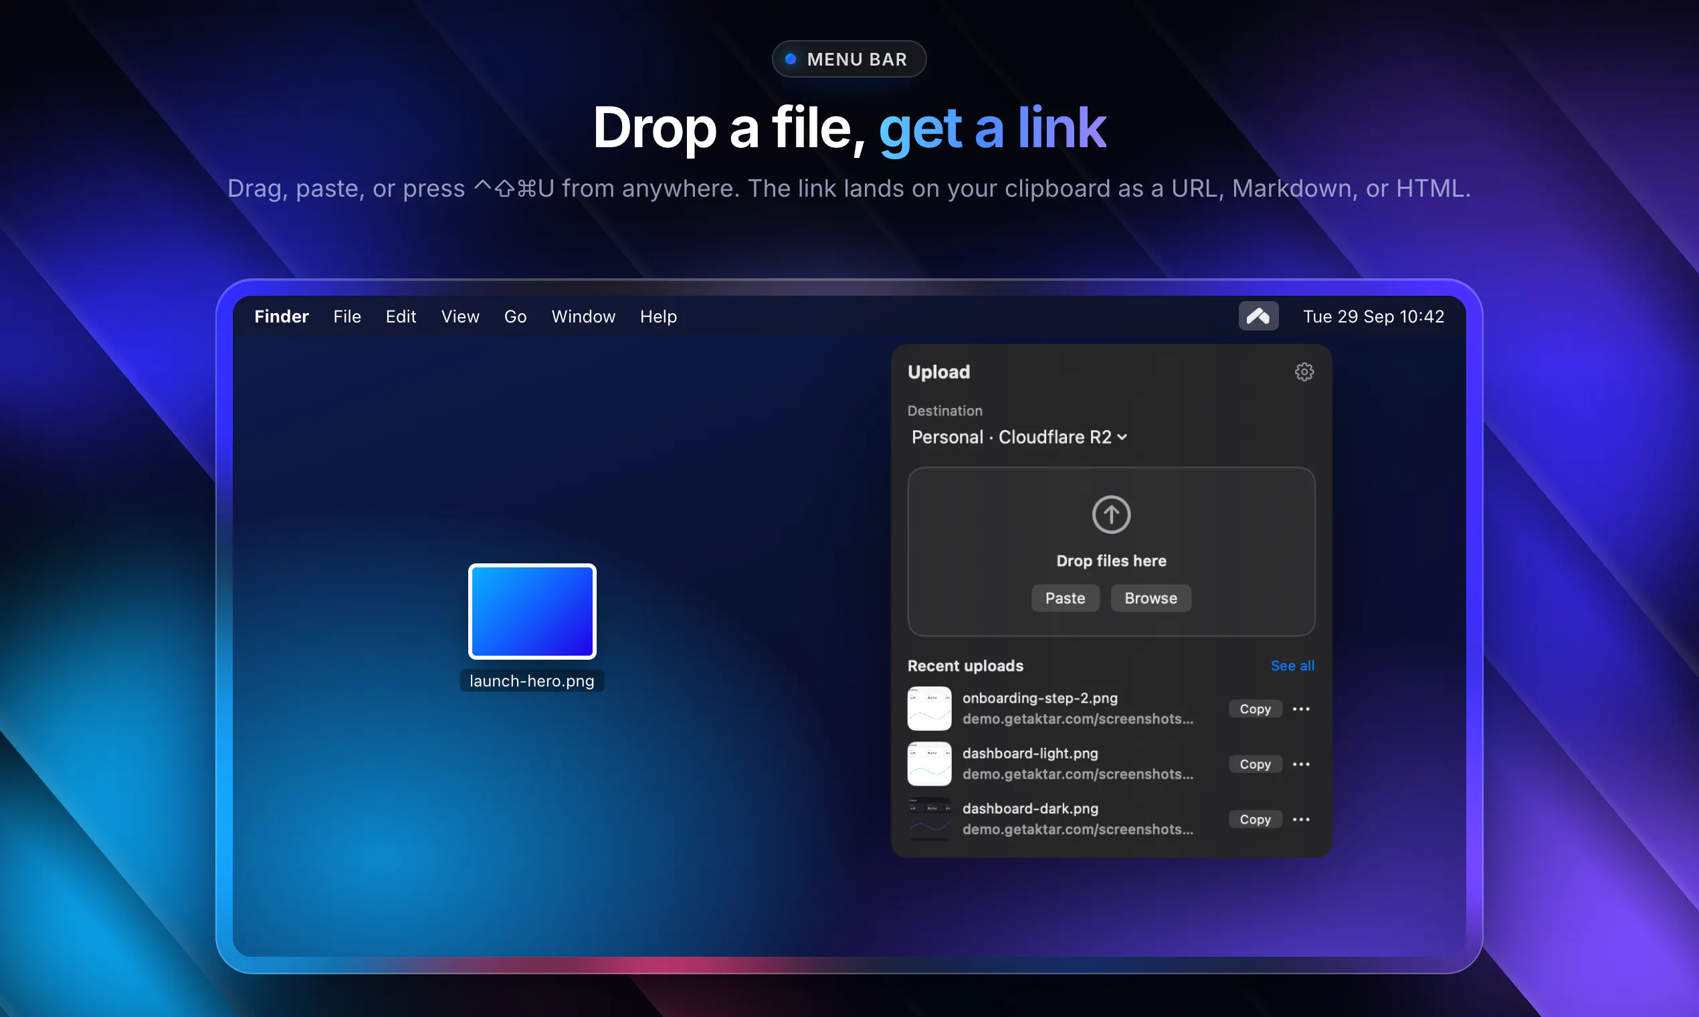This screenshot has width=1699, height=1017.
Task: Click the dashboard-light.png file name
Action: (x=1029, y=753)
